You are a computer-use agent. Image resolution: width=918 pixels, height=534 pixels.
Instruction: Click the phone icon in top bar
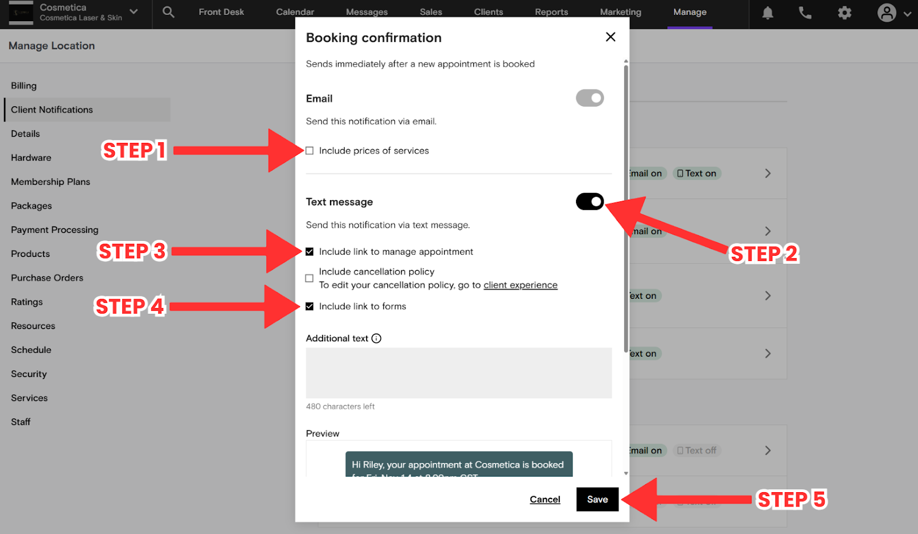(805, 13)
